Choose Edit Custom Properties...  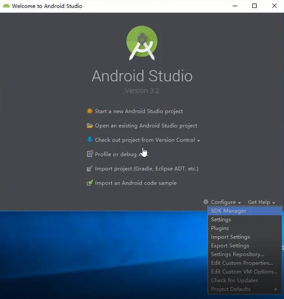coord(245,263)
